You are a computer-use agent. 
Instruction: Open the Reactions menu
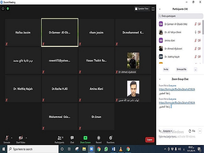click(110, 139)
